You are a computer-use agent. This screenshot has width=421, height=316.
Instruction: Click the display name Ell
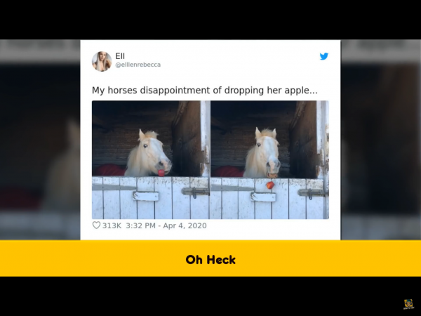[120, 56]
